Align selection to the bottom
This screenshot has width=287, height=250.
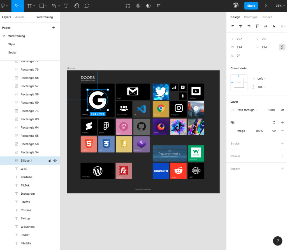(274, 26)
